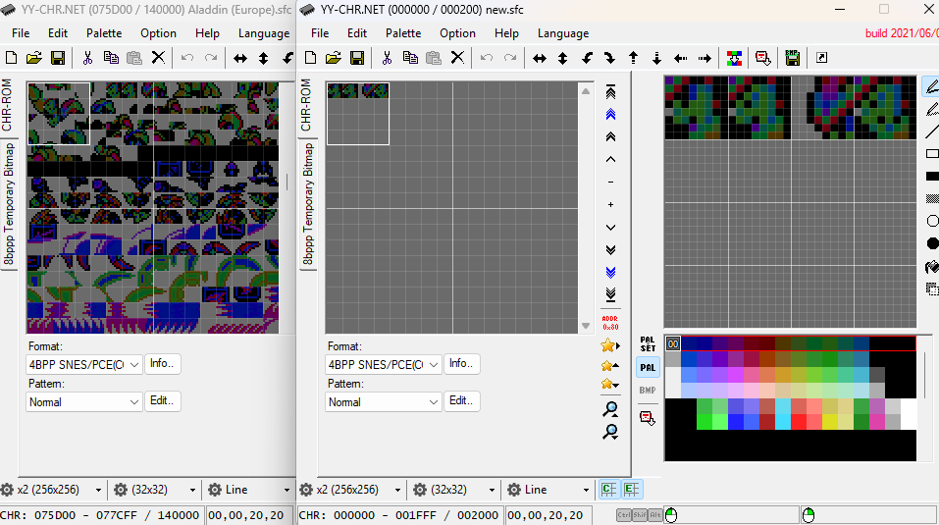Viewport: 939px width, 525px height.
Task: Open Format dropdown in Aladdin window
Action: pyautogui.click(x=83, y=365)
